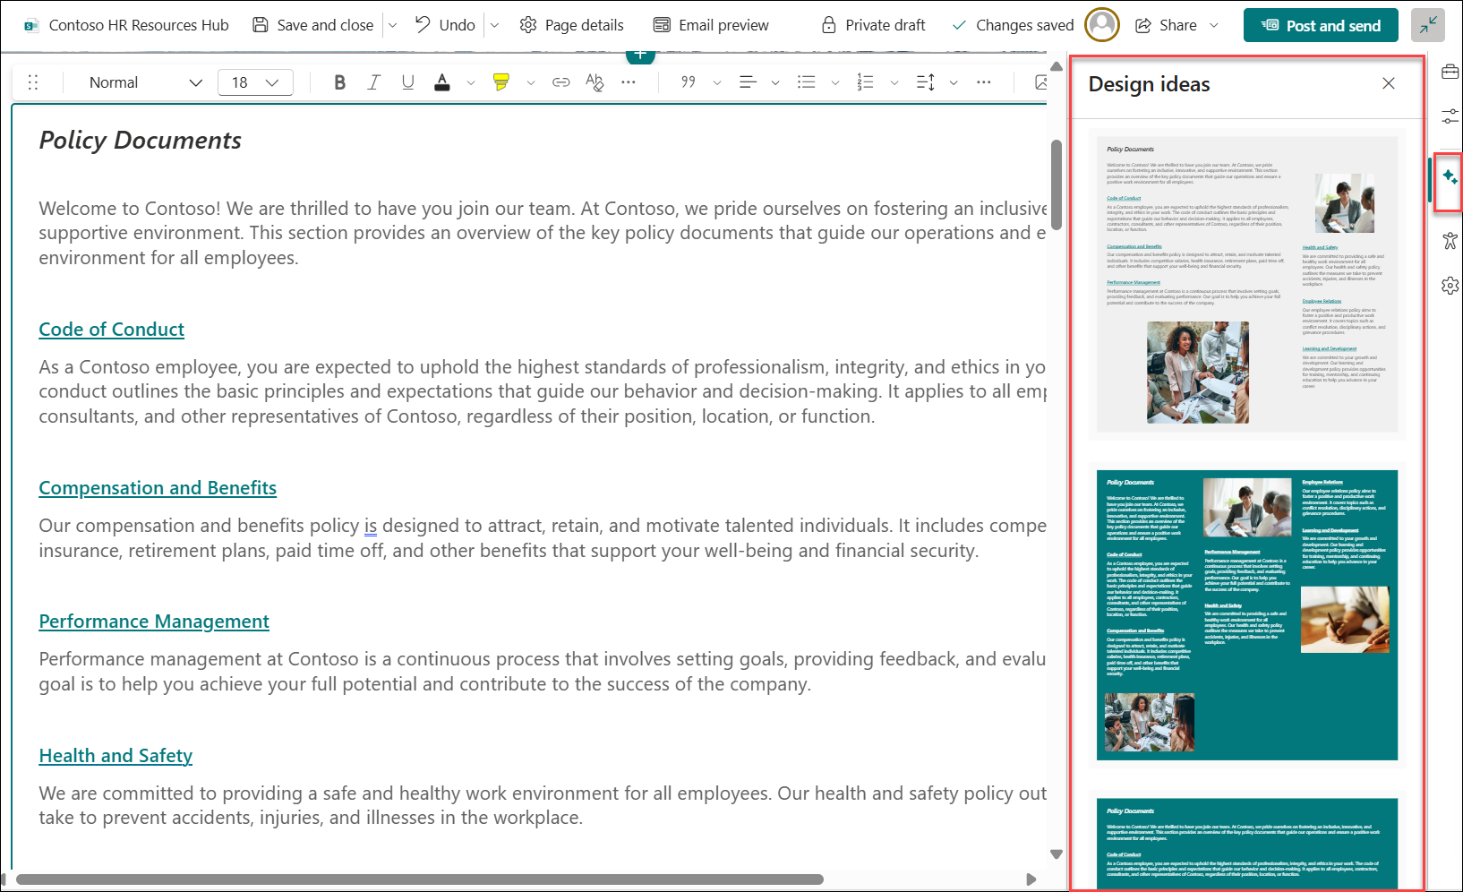Toggle bold formatting in the text toolbar
Image resolution: width=1463 pixels, height=892 pixels.
coord(338,81)
